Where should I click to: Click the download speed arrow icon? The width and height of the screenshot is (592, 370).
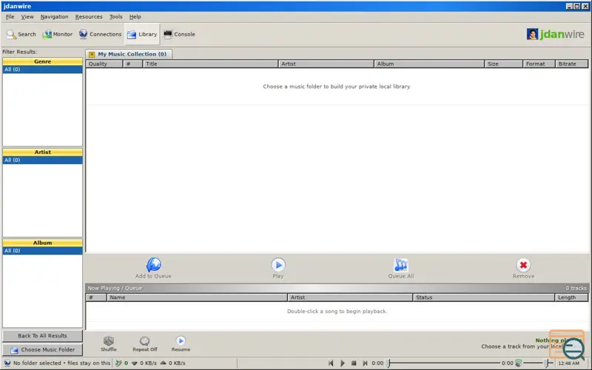click(x=135, y=363)
